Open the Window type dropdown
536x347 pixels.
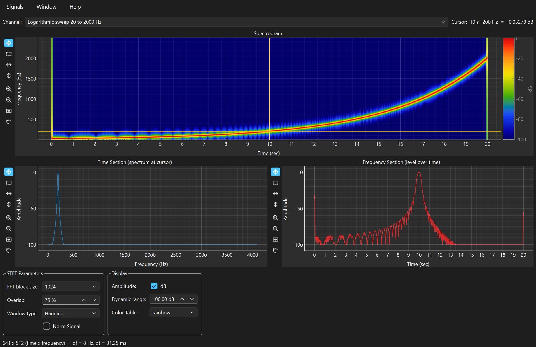(71, 313)
